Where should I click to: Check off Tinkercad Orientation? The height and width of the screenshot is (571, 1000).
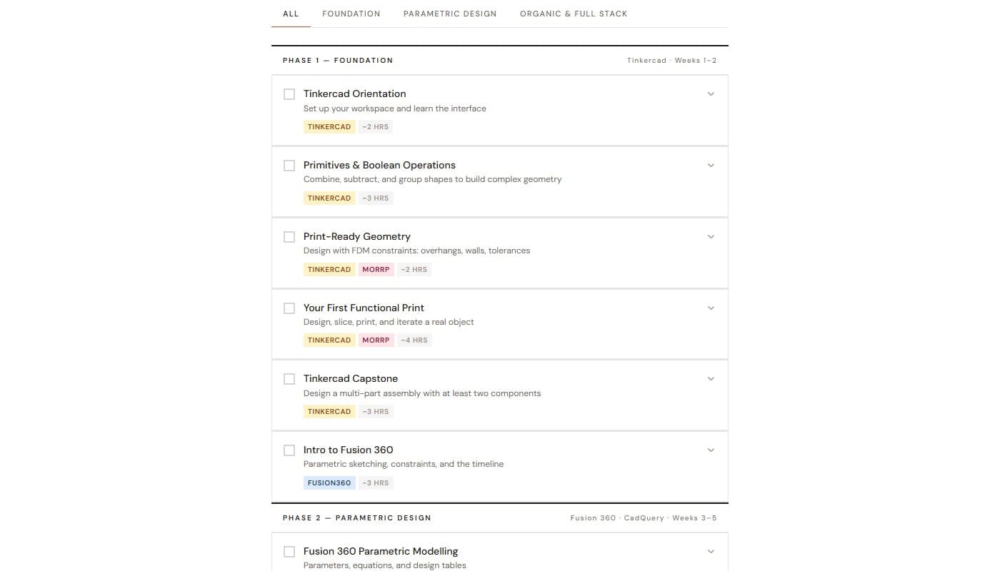[x=289, y=94]
